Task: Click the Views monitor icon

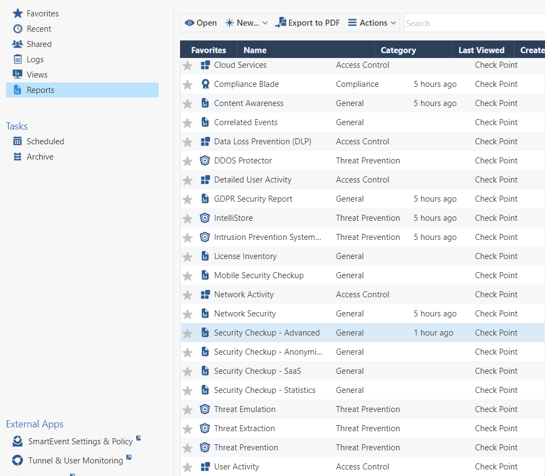Action: [x=18, y=74]
